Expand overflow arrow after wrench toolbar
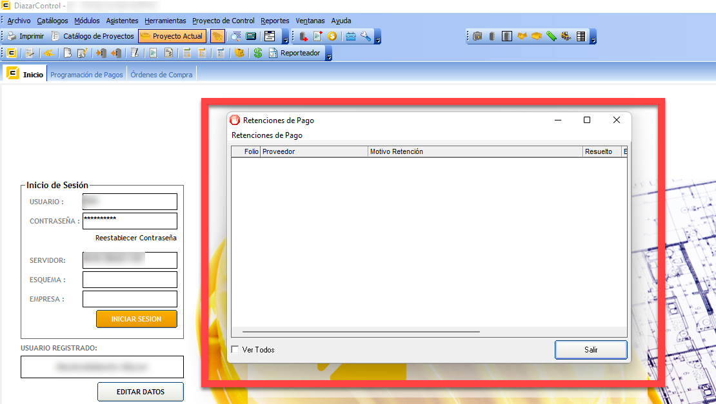 [x=379, y=39]
